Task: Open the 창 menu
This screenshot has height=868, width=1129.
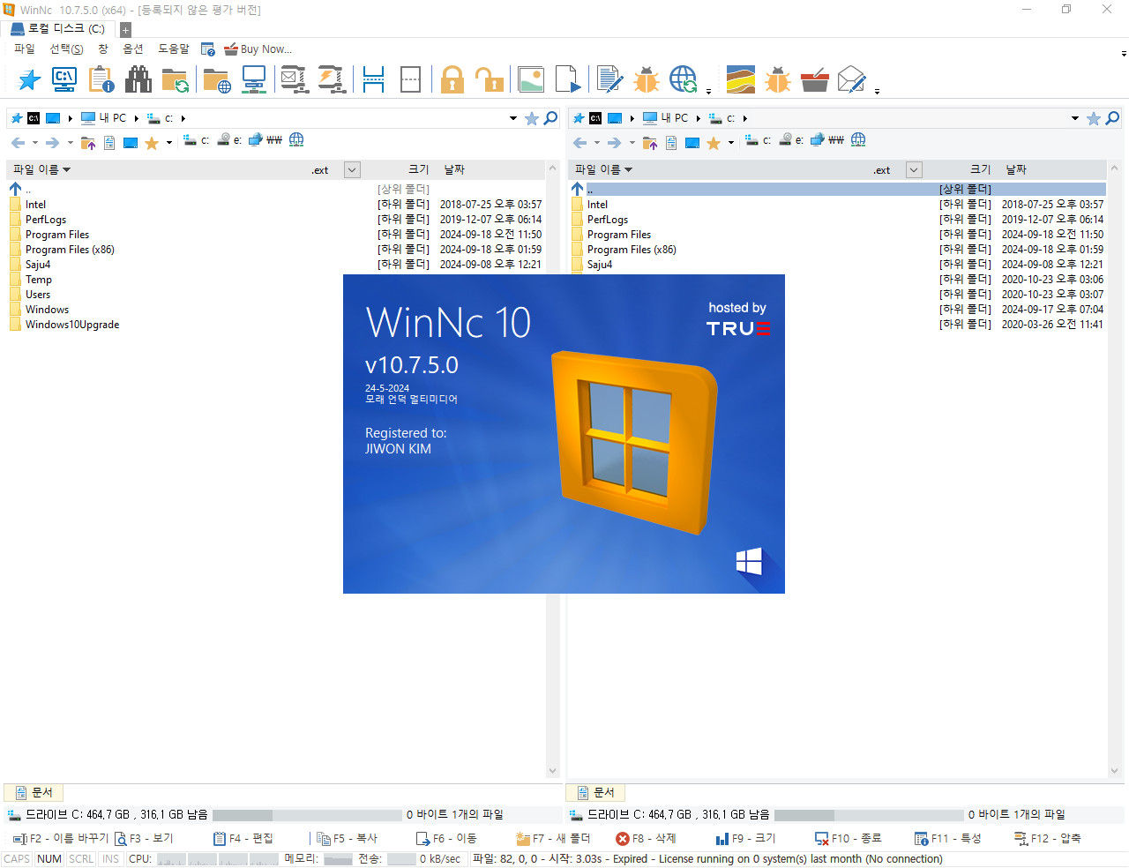Action: pos(103,49)
